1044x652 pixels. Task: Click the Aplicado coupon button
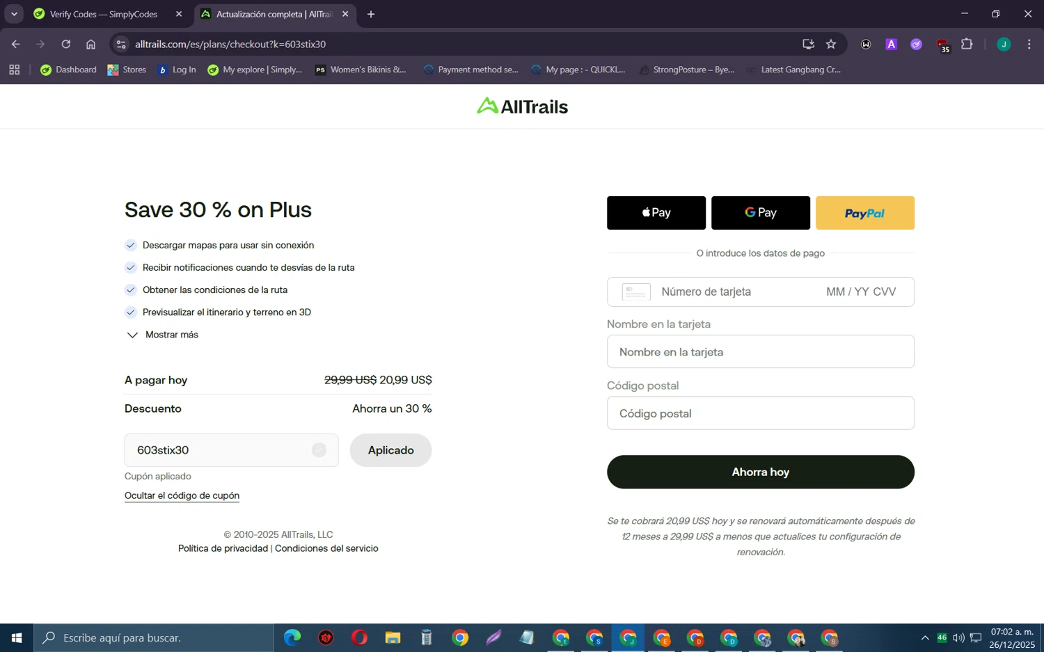tap(390, 450)
